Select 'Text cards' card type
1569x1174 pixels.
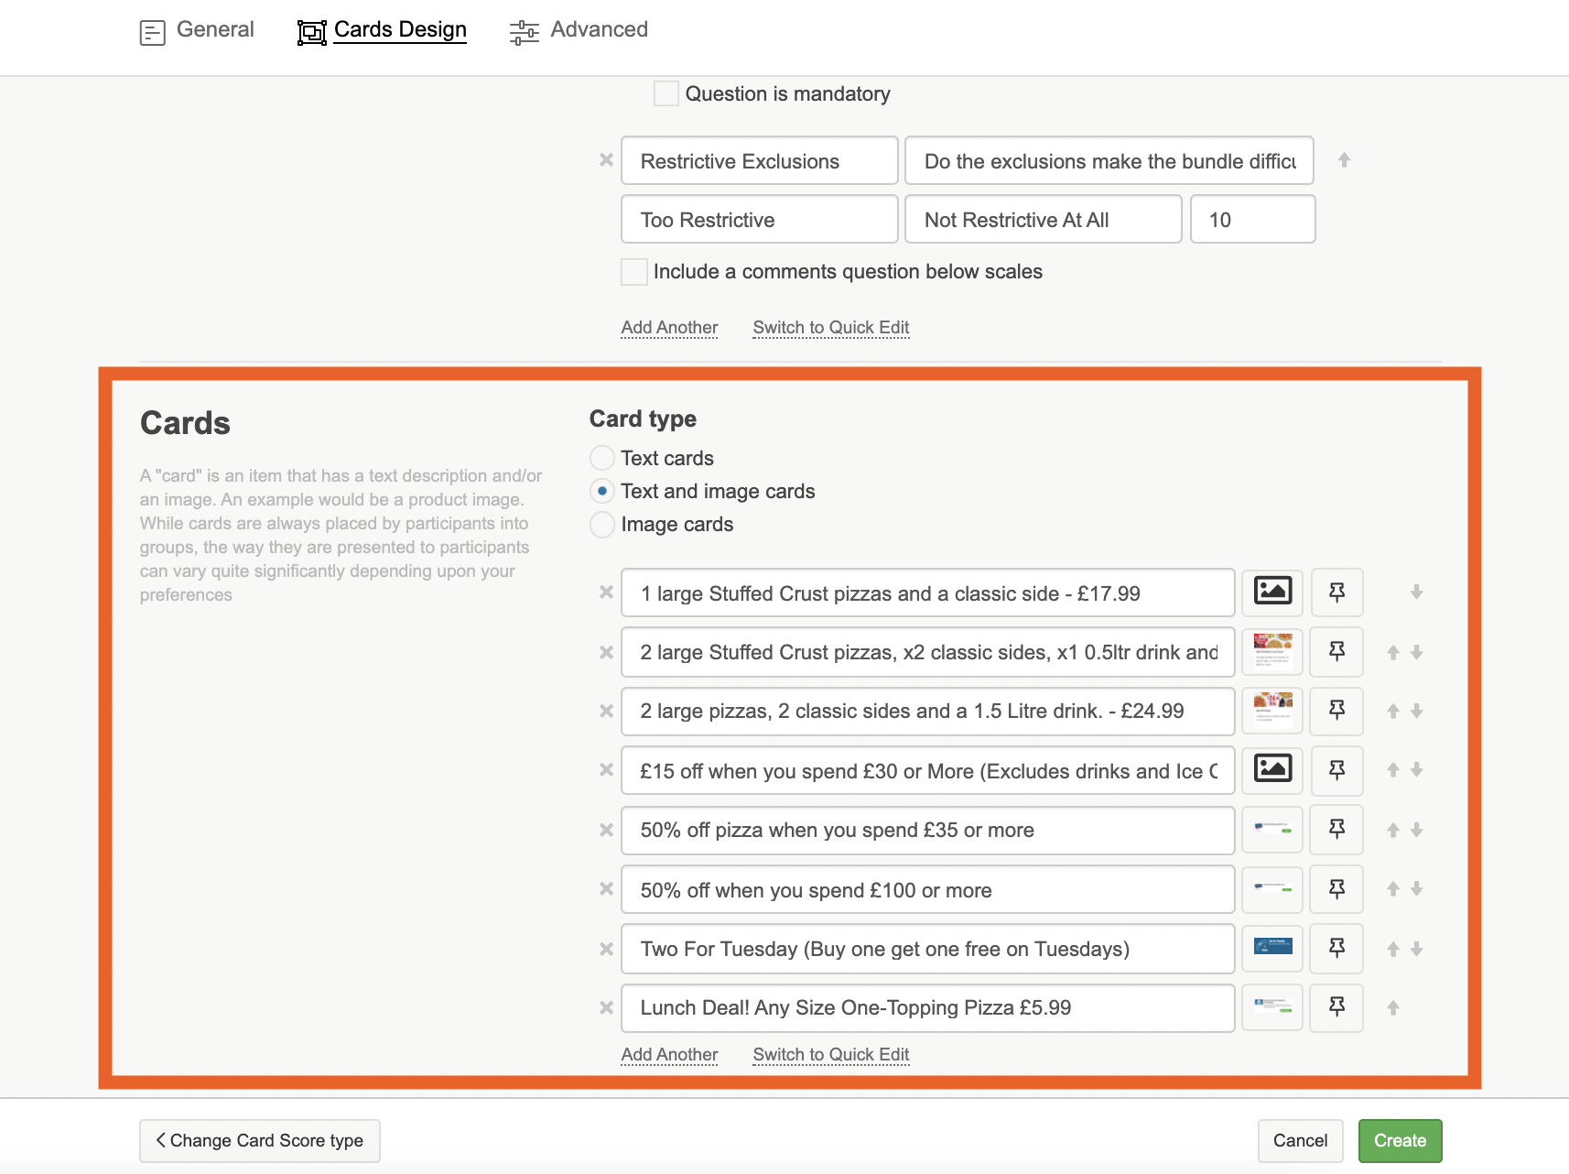(602, 458)
